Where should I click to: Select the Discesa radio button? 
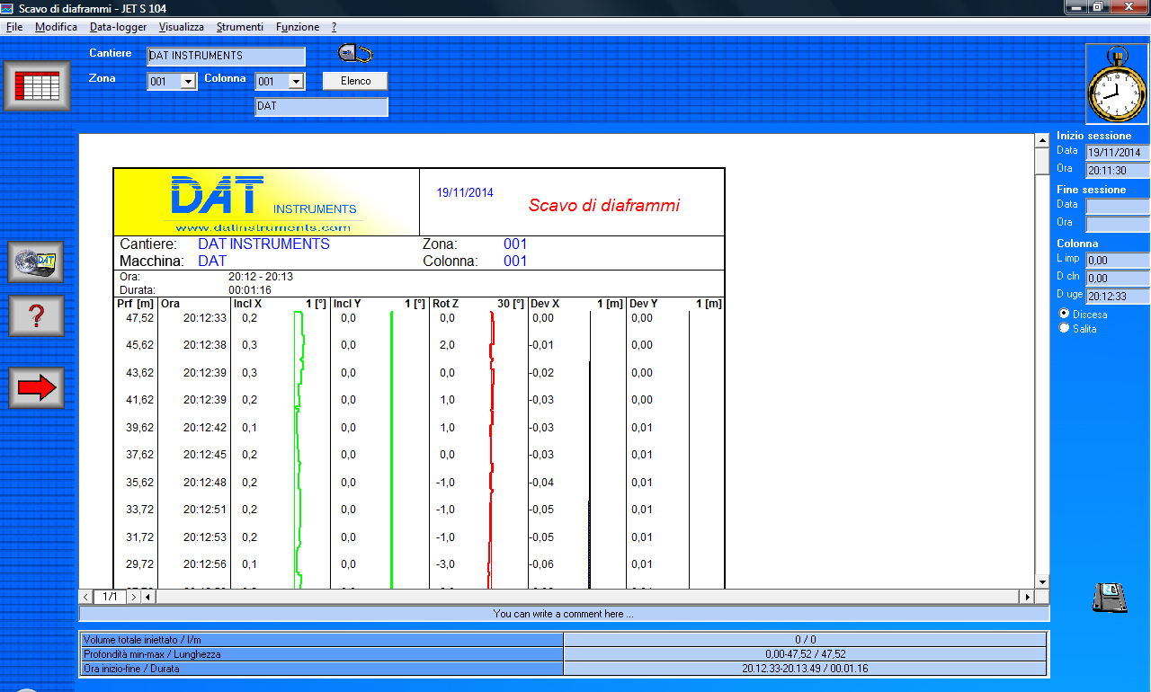point(1065,314)
